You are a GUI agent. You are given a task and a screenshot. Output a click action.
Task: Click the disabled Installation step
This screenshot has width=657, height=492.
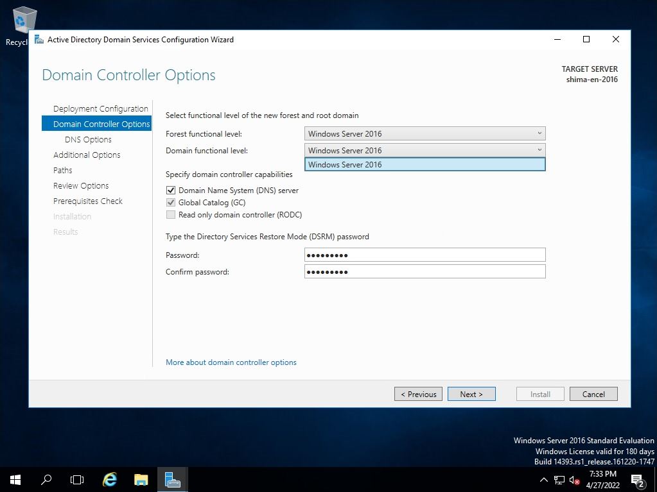click(x=72, y=216)
